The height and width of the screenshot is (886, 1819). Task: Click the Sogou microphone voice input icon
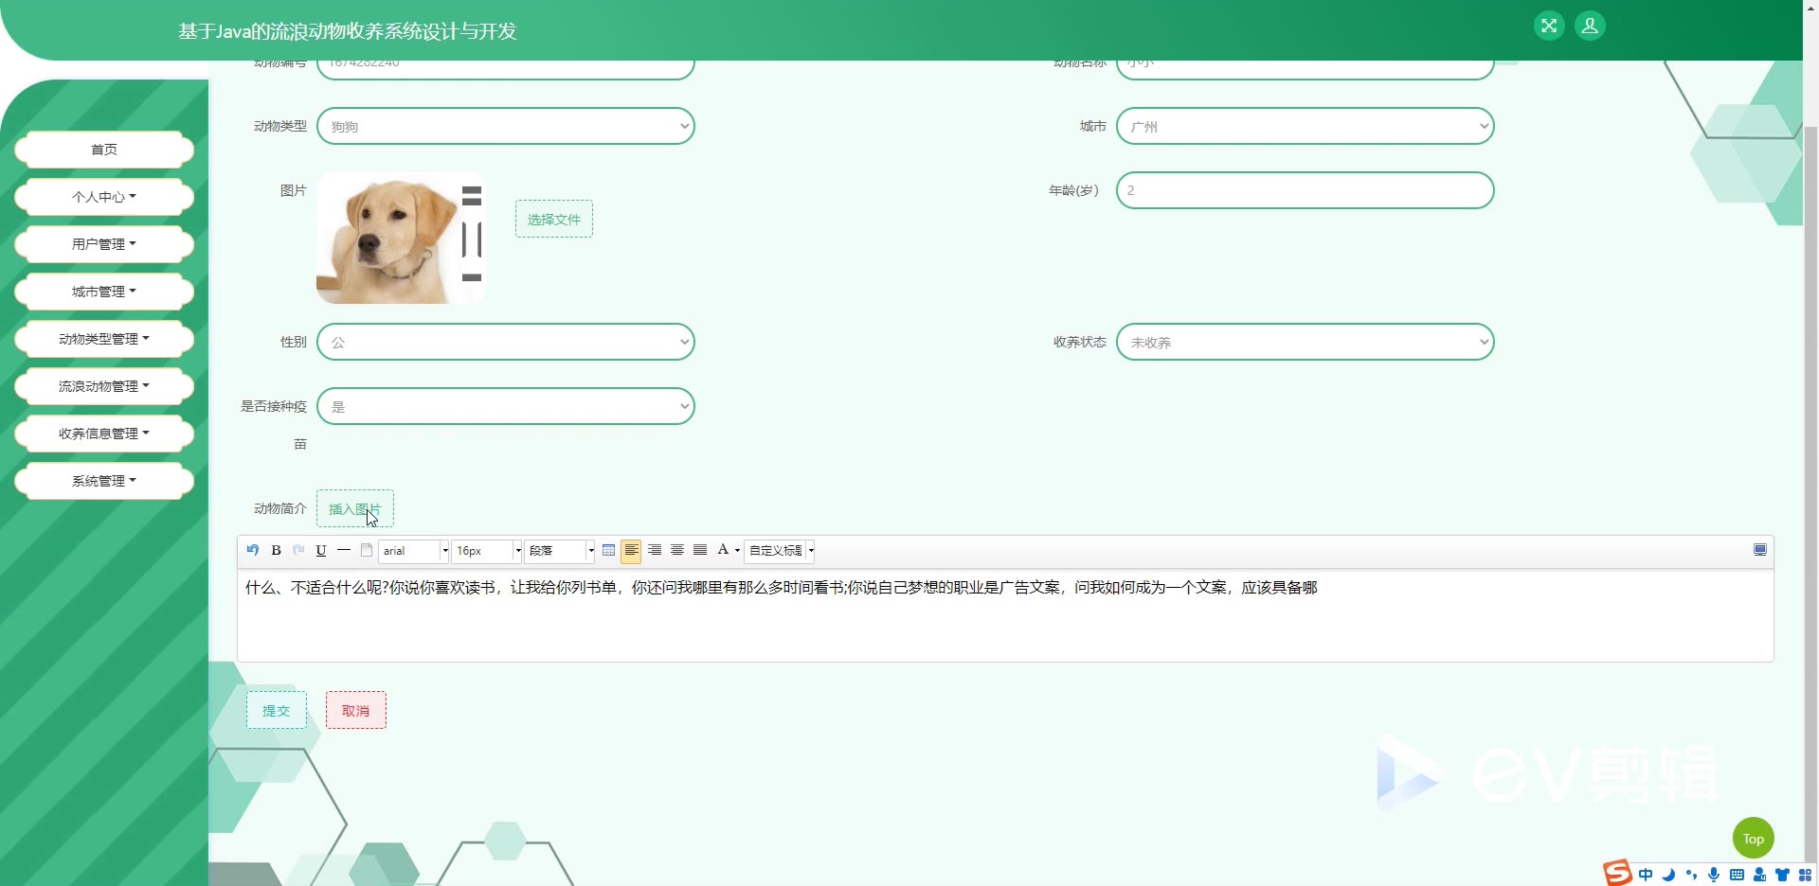(1714, 875)
